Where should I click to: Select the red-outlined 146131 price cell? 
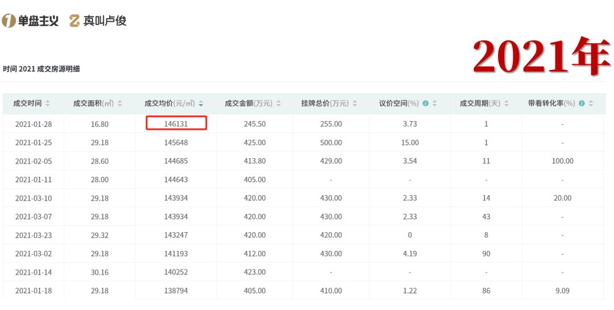click(x=176, y=123)
